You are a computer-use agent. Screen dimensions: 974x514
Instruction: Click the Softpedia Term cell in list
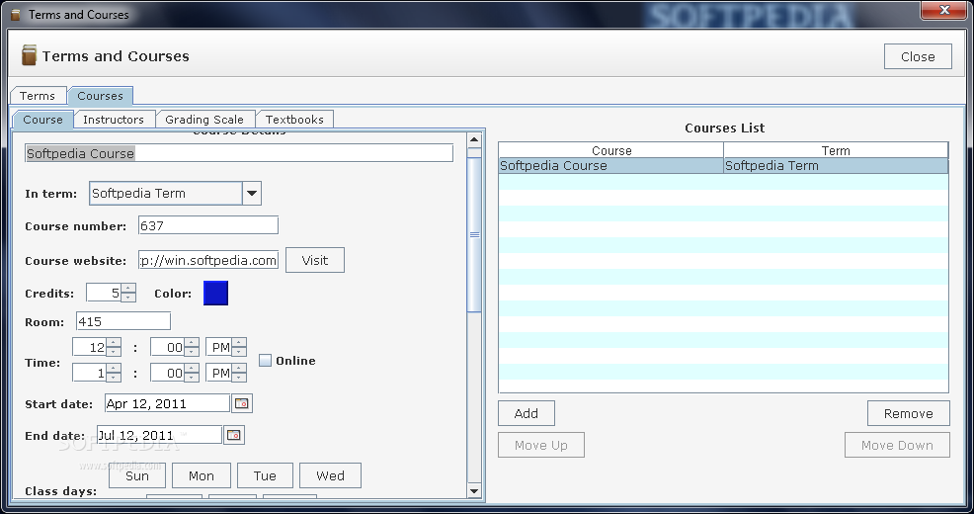[836, 166]
